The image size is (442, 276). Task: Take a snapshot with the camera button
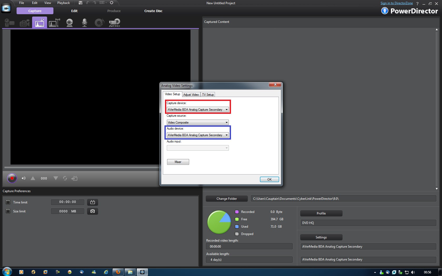point(93,211)
